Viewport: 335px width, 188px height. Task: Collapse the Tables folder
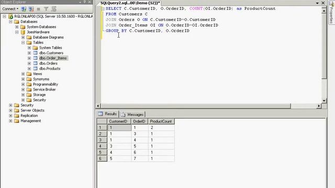[x=23, y=43]
